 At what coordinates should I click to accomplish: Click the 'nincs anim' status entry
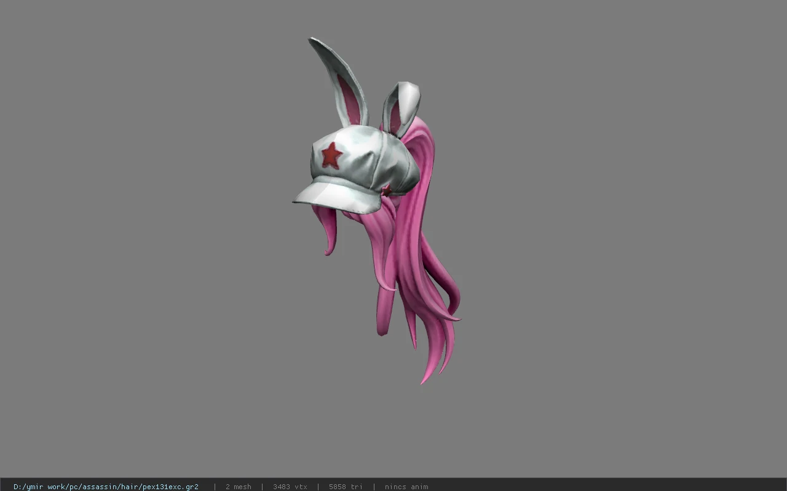coord(406,487)
